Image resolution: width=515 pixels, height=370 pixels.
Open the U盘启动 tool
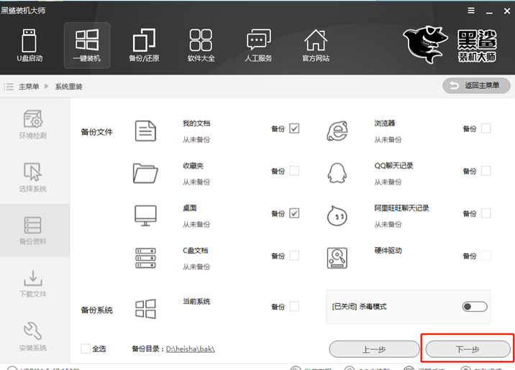pos(29,45)
